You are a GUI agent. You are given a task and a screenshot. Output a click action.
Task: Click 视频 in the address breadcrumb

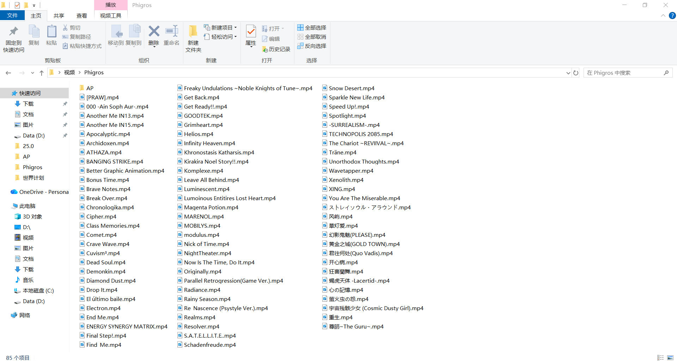tap(69, 73)
